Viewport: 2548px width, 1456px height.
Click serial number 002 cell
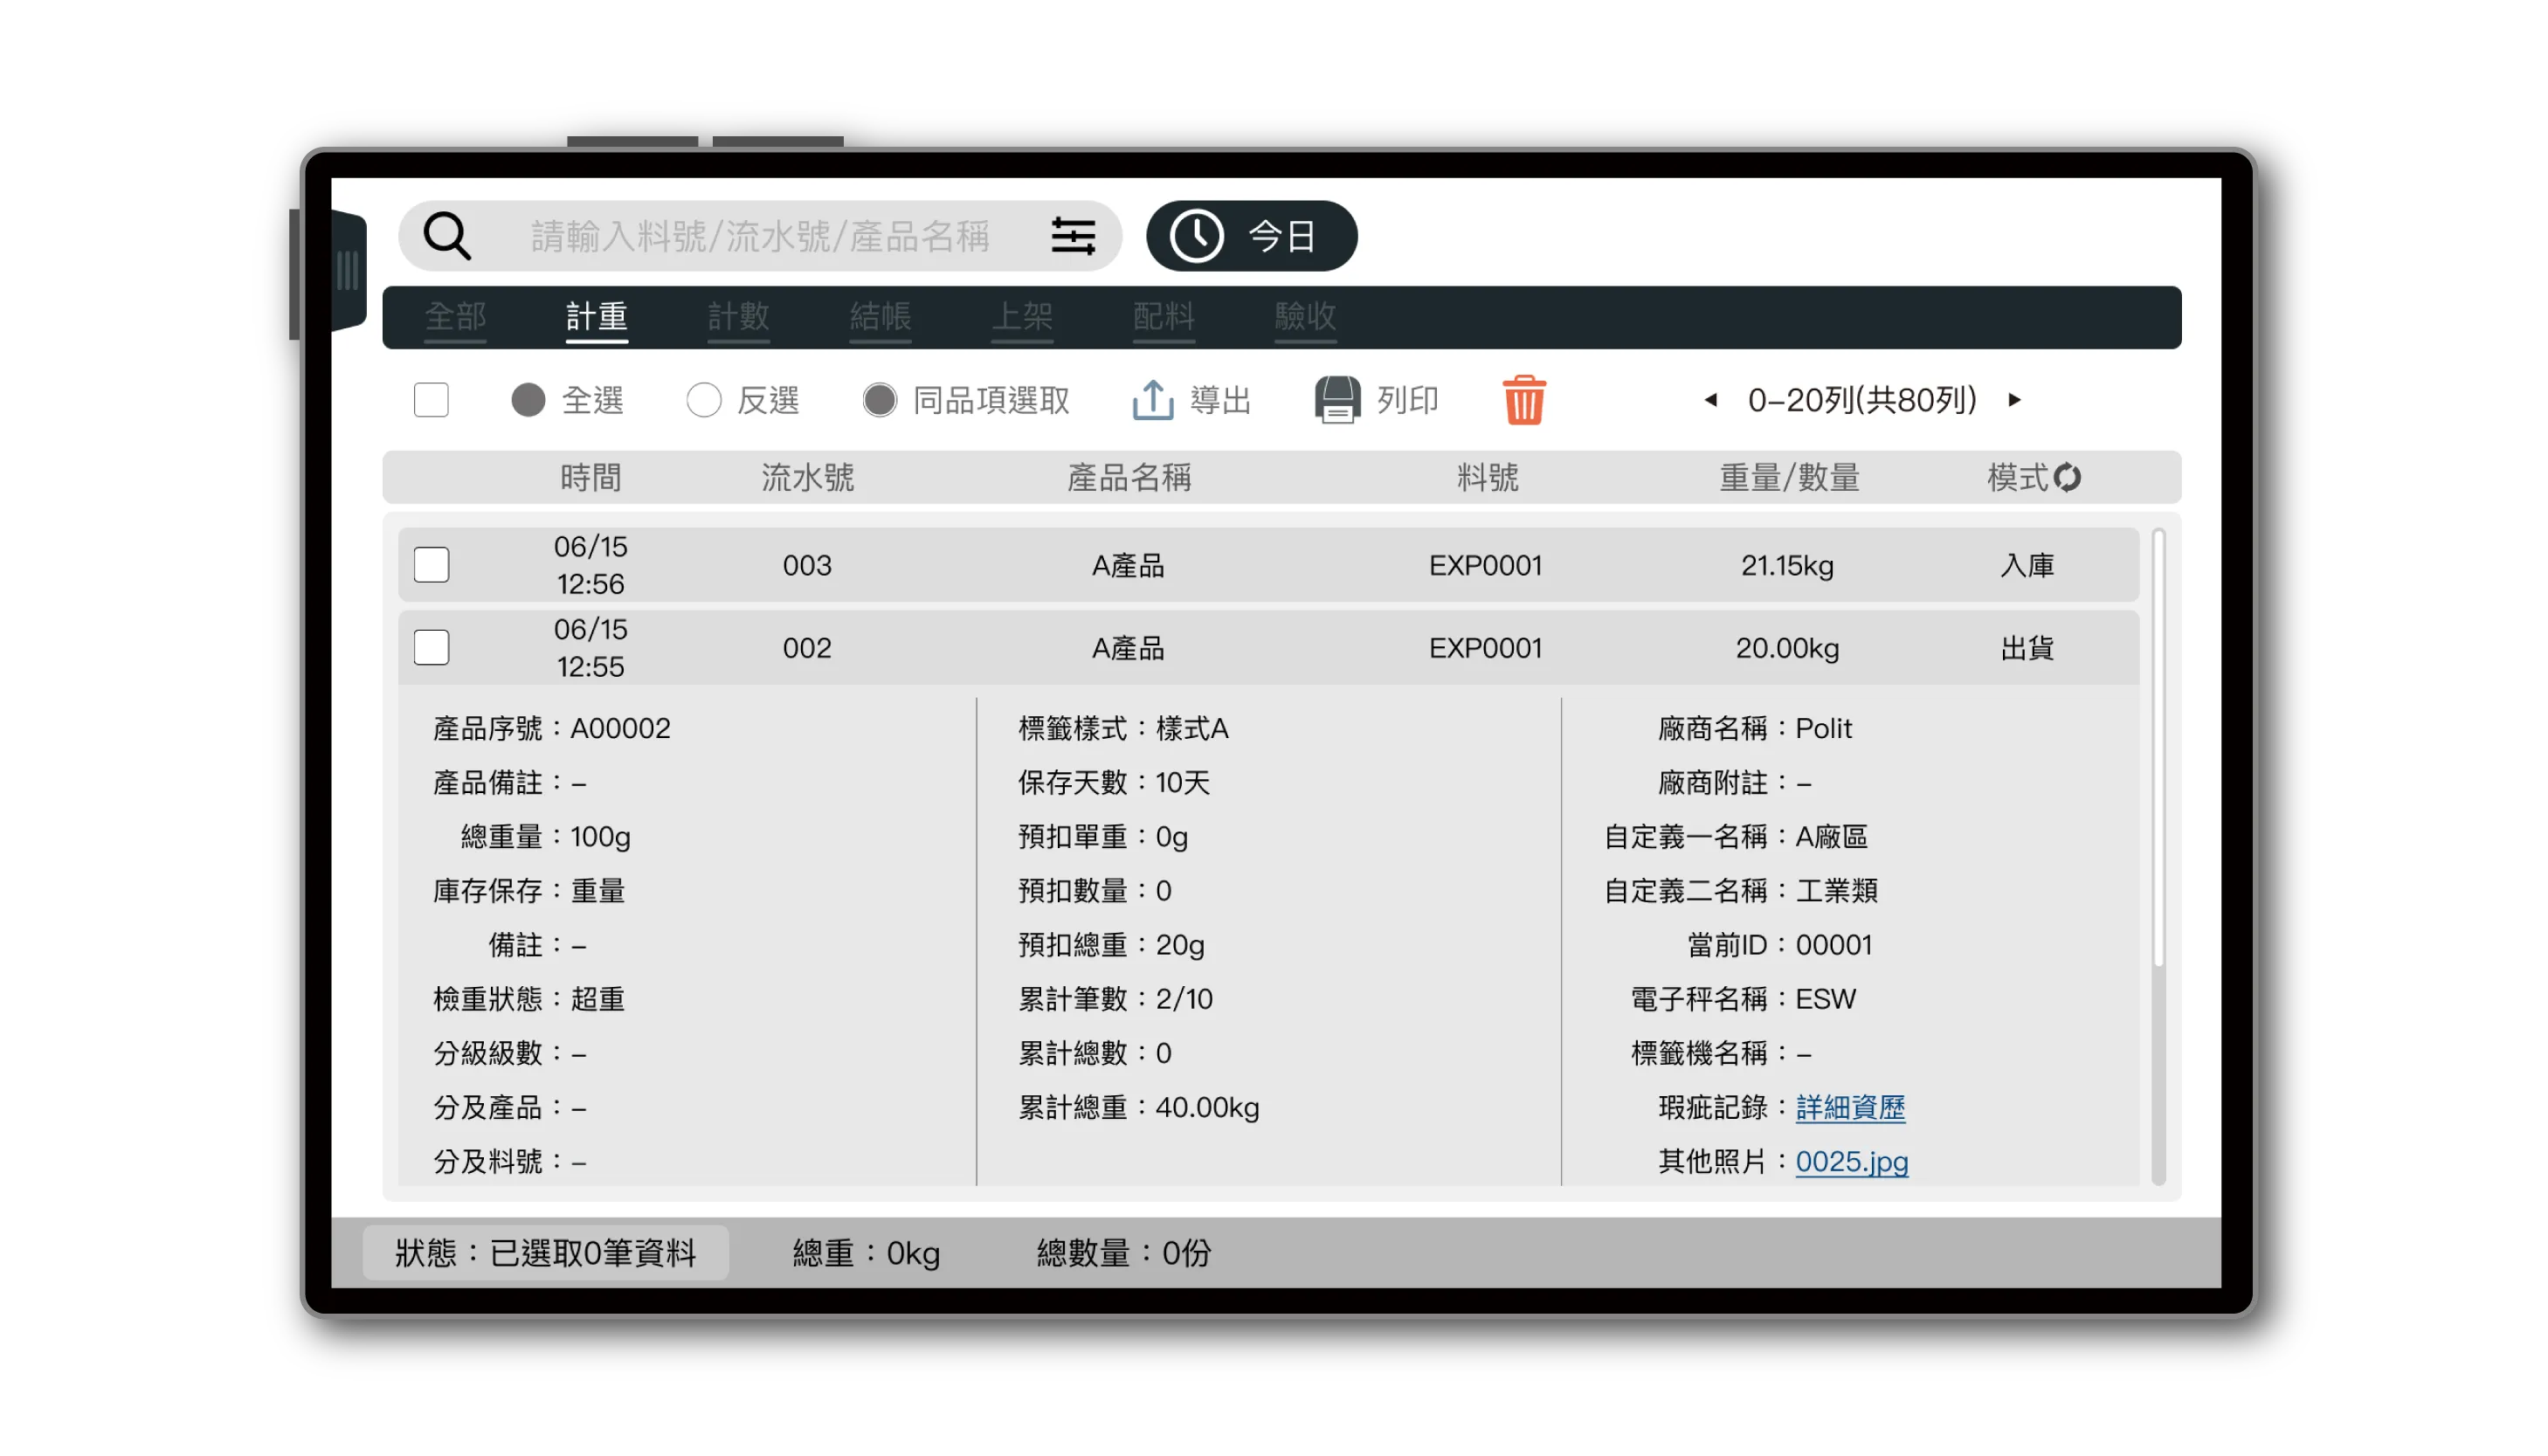tap(807, 648)
